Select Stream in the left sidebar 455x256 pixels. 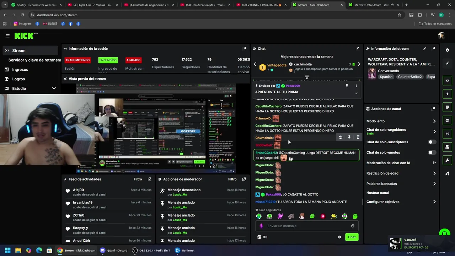coord(30,50)
